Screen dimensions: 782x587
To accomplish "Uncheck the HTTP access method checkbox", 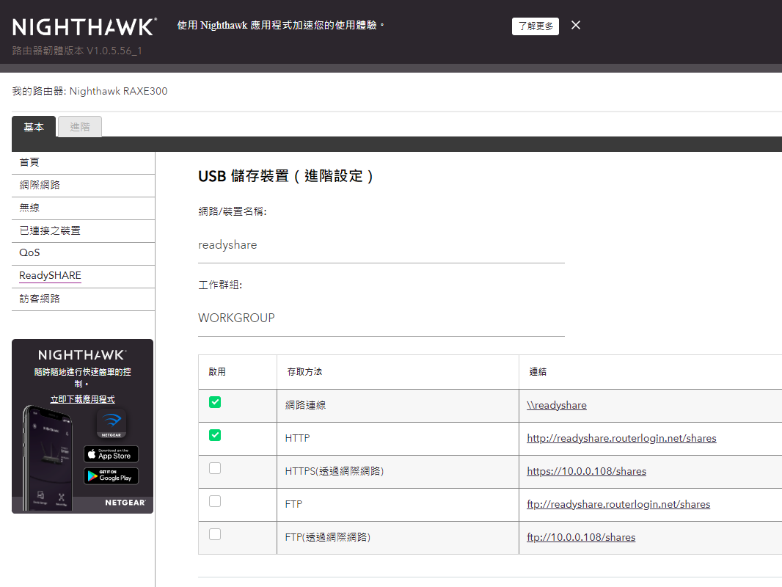I will [215, 435].
